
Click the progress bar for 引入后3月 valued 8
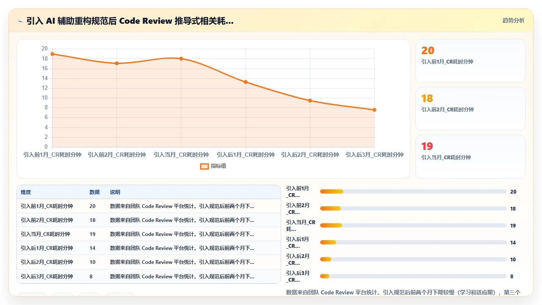coord(413,276)
